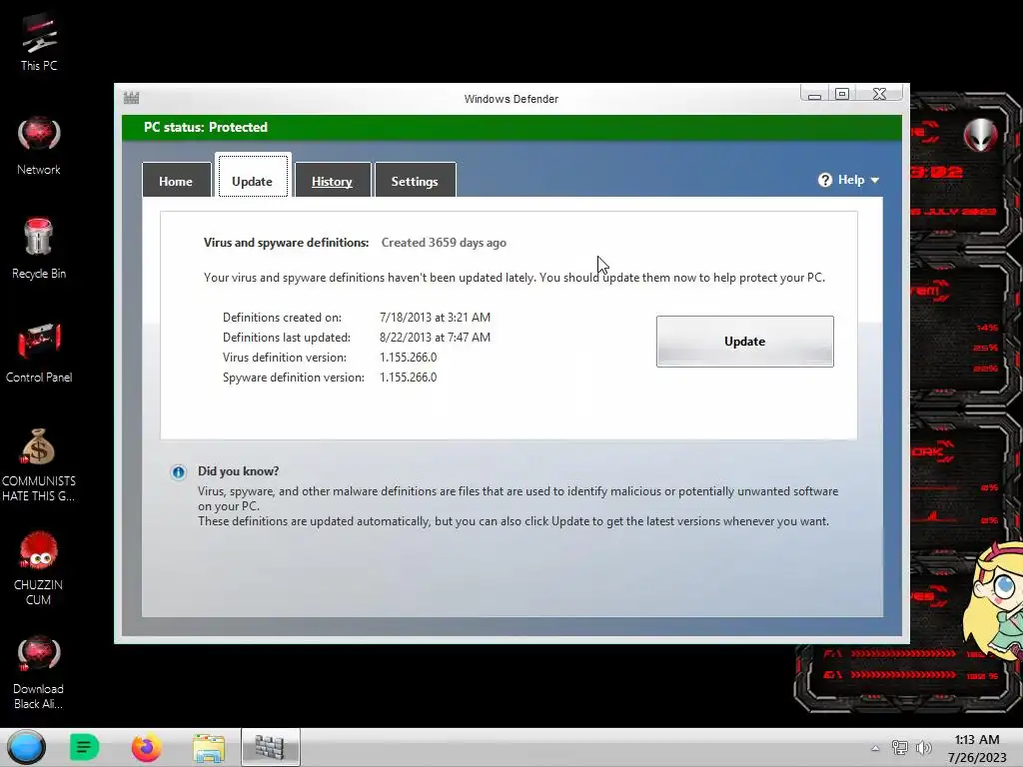Click the Windows Defender title bar castle icon
This screenshot has width=1023, height=767.
(131, 98)
